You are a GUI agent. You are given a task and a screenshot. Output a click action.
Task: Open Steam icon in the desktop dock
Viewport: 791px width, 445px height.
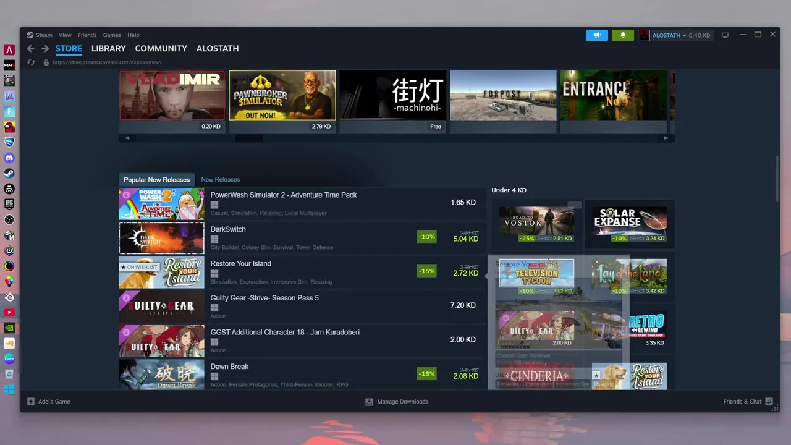coord(9,174)
